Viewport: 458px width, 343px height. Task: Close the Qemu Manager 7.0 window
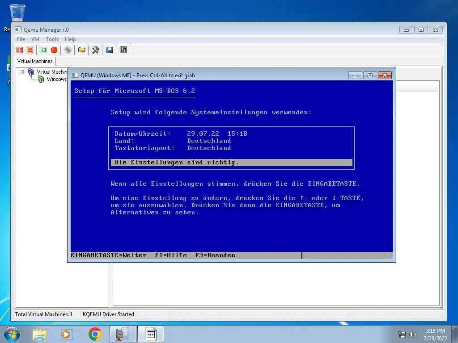[x=436, y=30]
